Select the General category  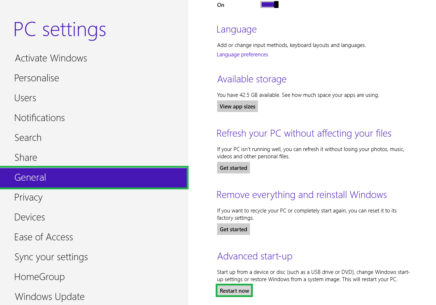click(x=94, y=177)
